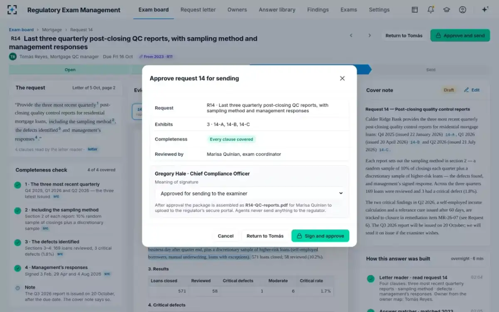Click the 'overnight · 6 min' label

467,259
